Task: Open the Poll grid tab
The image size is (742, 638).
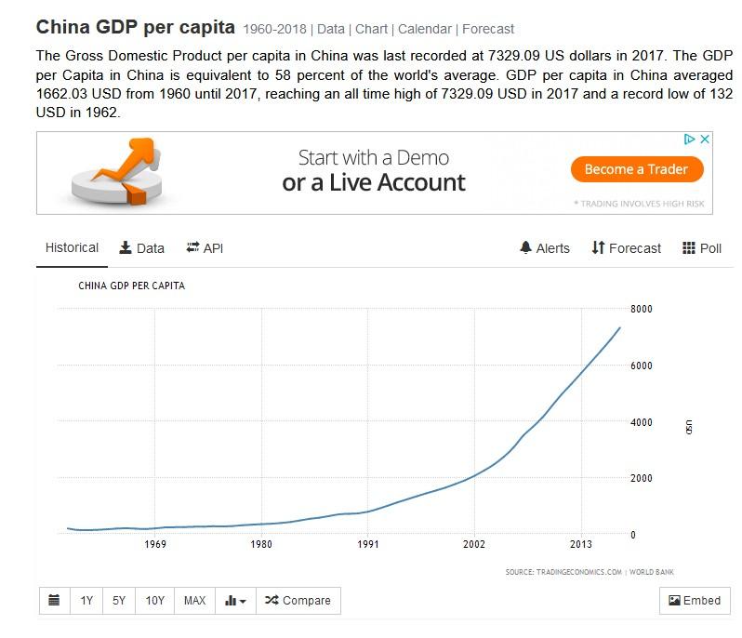Action: pos(702,248)
